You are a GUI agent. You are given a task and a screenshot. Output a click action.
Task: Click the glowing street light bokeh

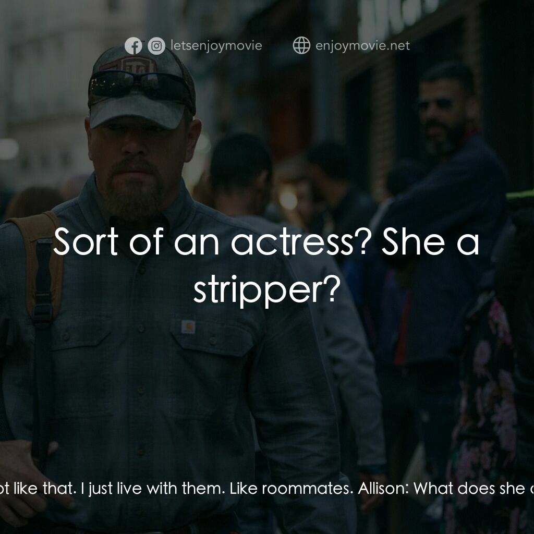coord(288,199)
